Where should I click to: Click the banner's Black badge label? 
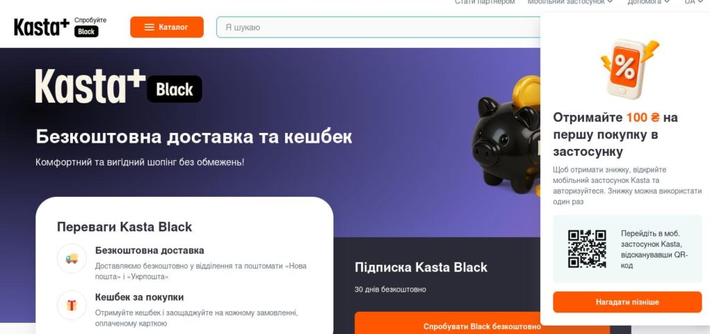pos(174,89)
